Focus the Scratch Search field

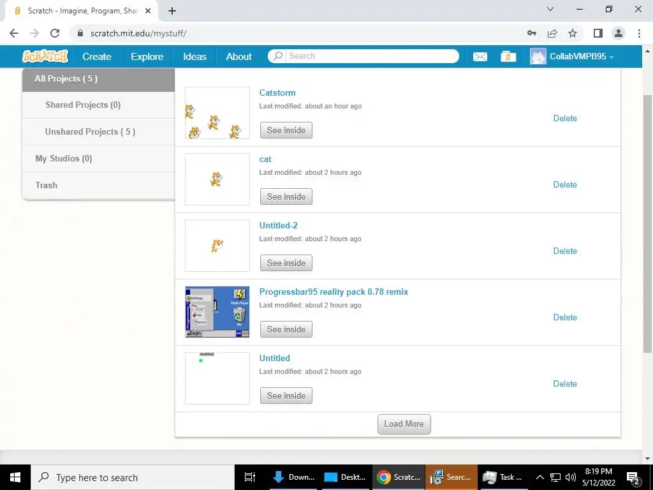click(x=372, y=56)
